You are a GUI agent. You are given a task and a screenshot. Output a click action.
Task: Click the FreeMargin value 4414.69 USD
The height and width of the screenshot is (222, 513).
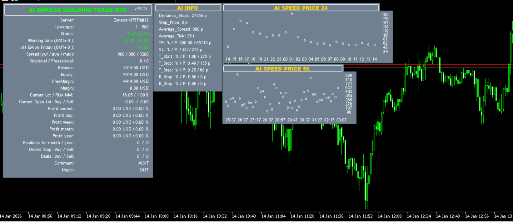pos(136,81)
